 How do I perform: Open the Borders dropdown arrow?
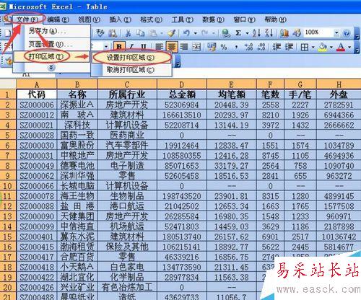[313, 47]
